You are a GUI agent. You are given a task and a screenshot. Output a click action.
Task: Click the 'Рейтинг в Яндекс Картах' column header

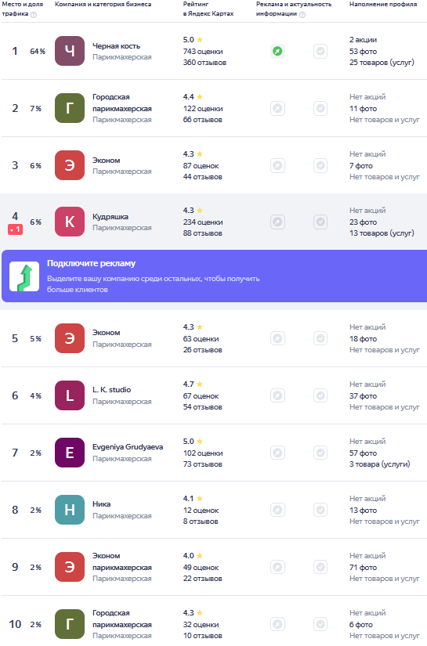coord(208,9)
